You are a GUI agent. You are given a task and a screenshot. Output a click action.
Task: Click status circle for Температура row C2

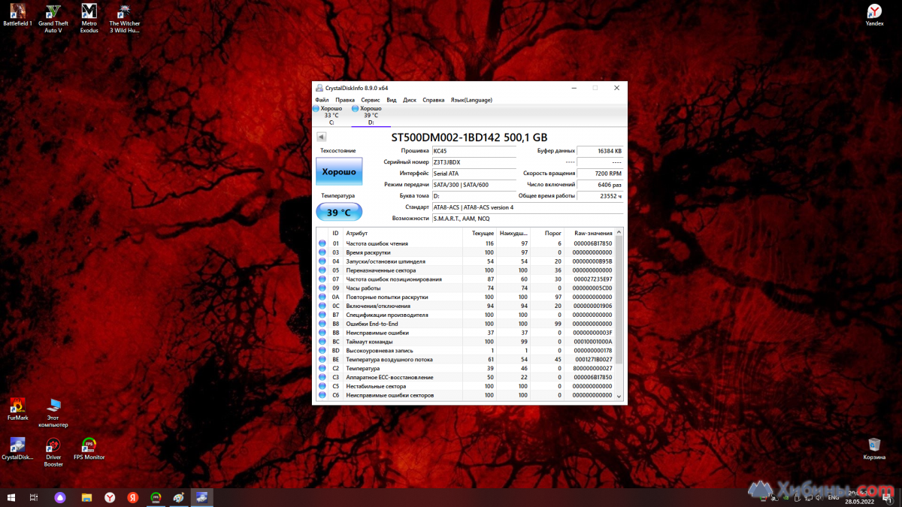tap(322, 368)
